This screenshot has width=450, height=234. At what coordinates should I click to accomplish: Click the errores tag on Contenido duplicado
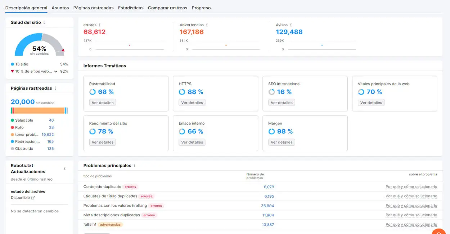pyautogui.click(x=130, y=187)
